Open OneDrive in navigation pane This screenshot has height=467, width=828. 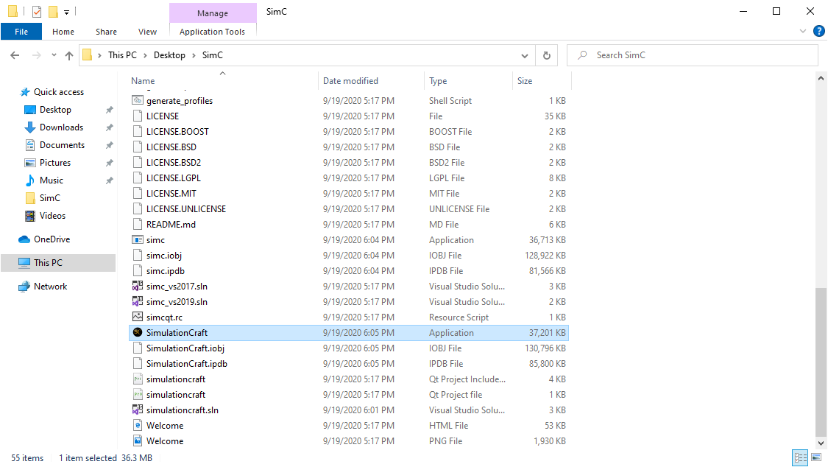(52, 239)
